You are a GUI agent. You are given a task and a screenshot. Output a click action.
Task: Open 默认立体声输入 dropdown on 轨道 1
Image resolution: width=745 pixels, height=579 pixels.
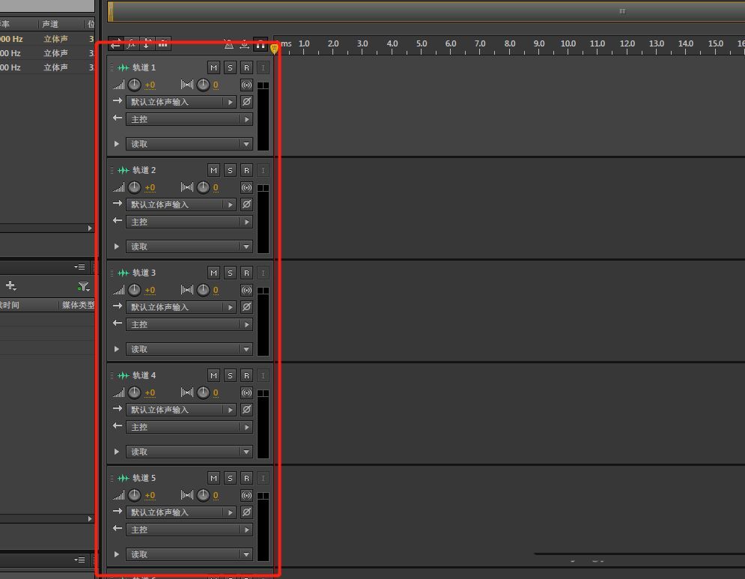pos(231,102)
